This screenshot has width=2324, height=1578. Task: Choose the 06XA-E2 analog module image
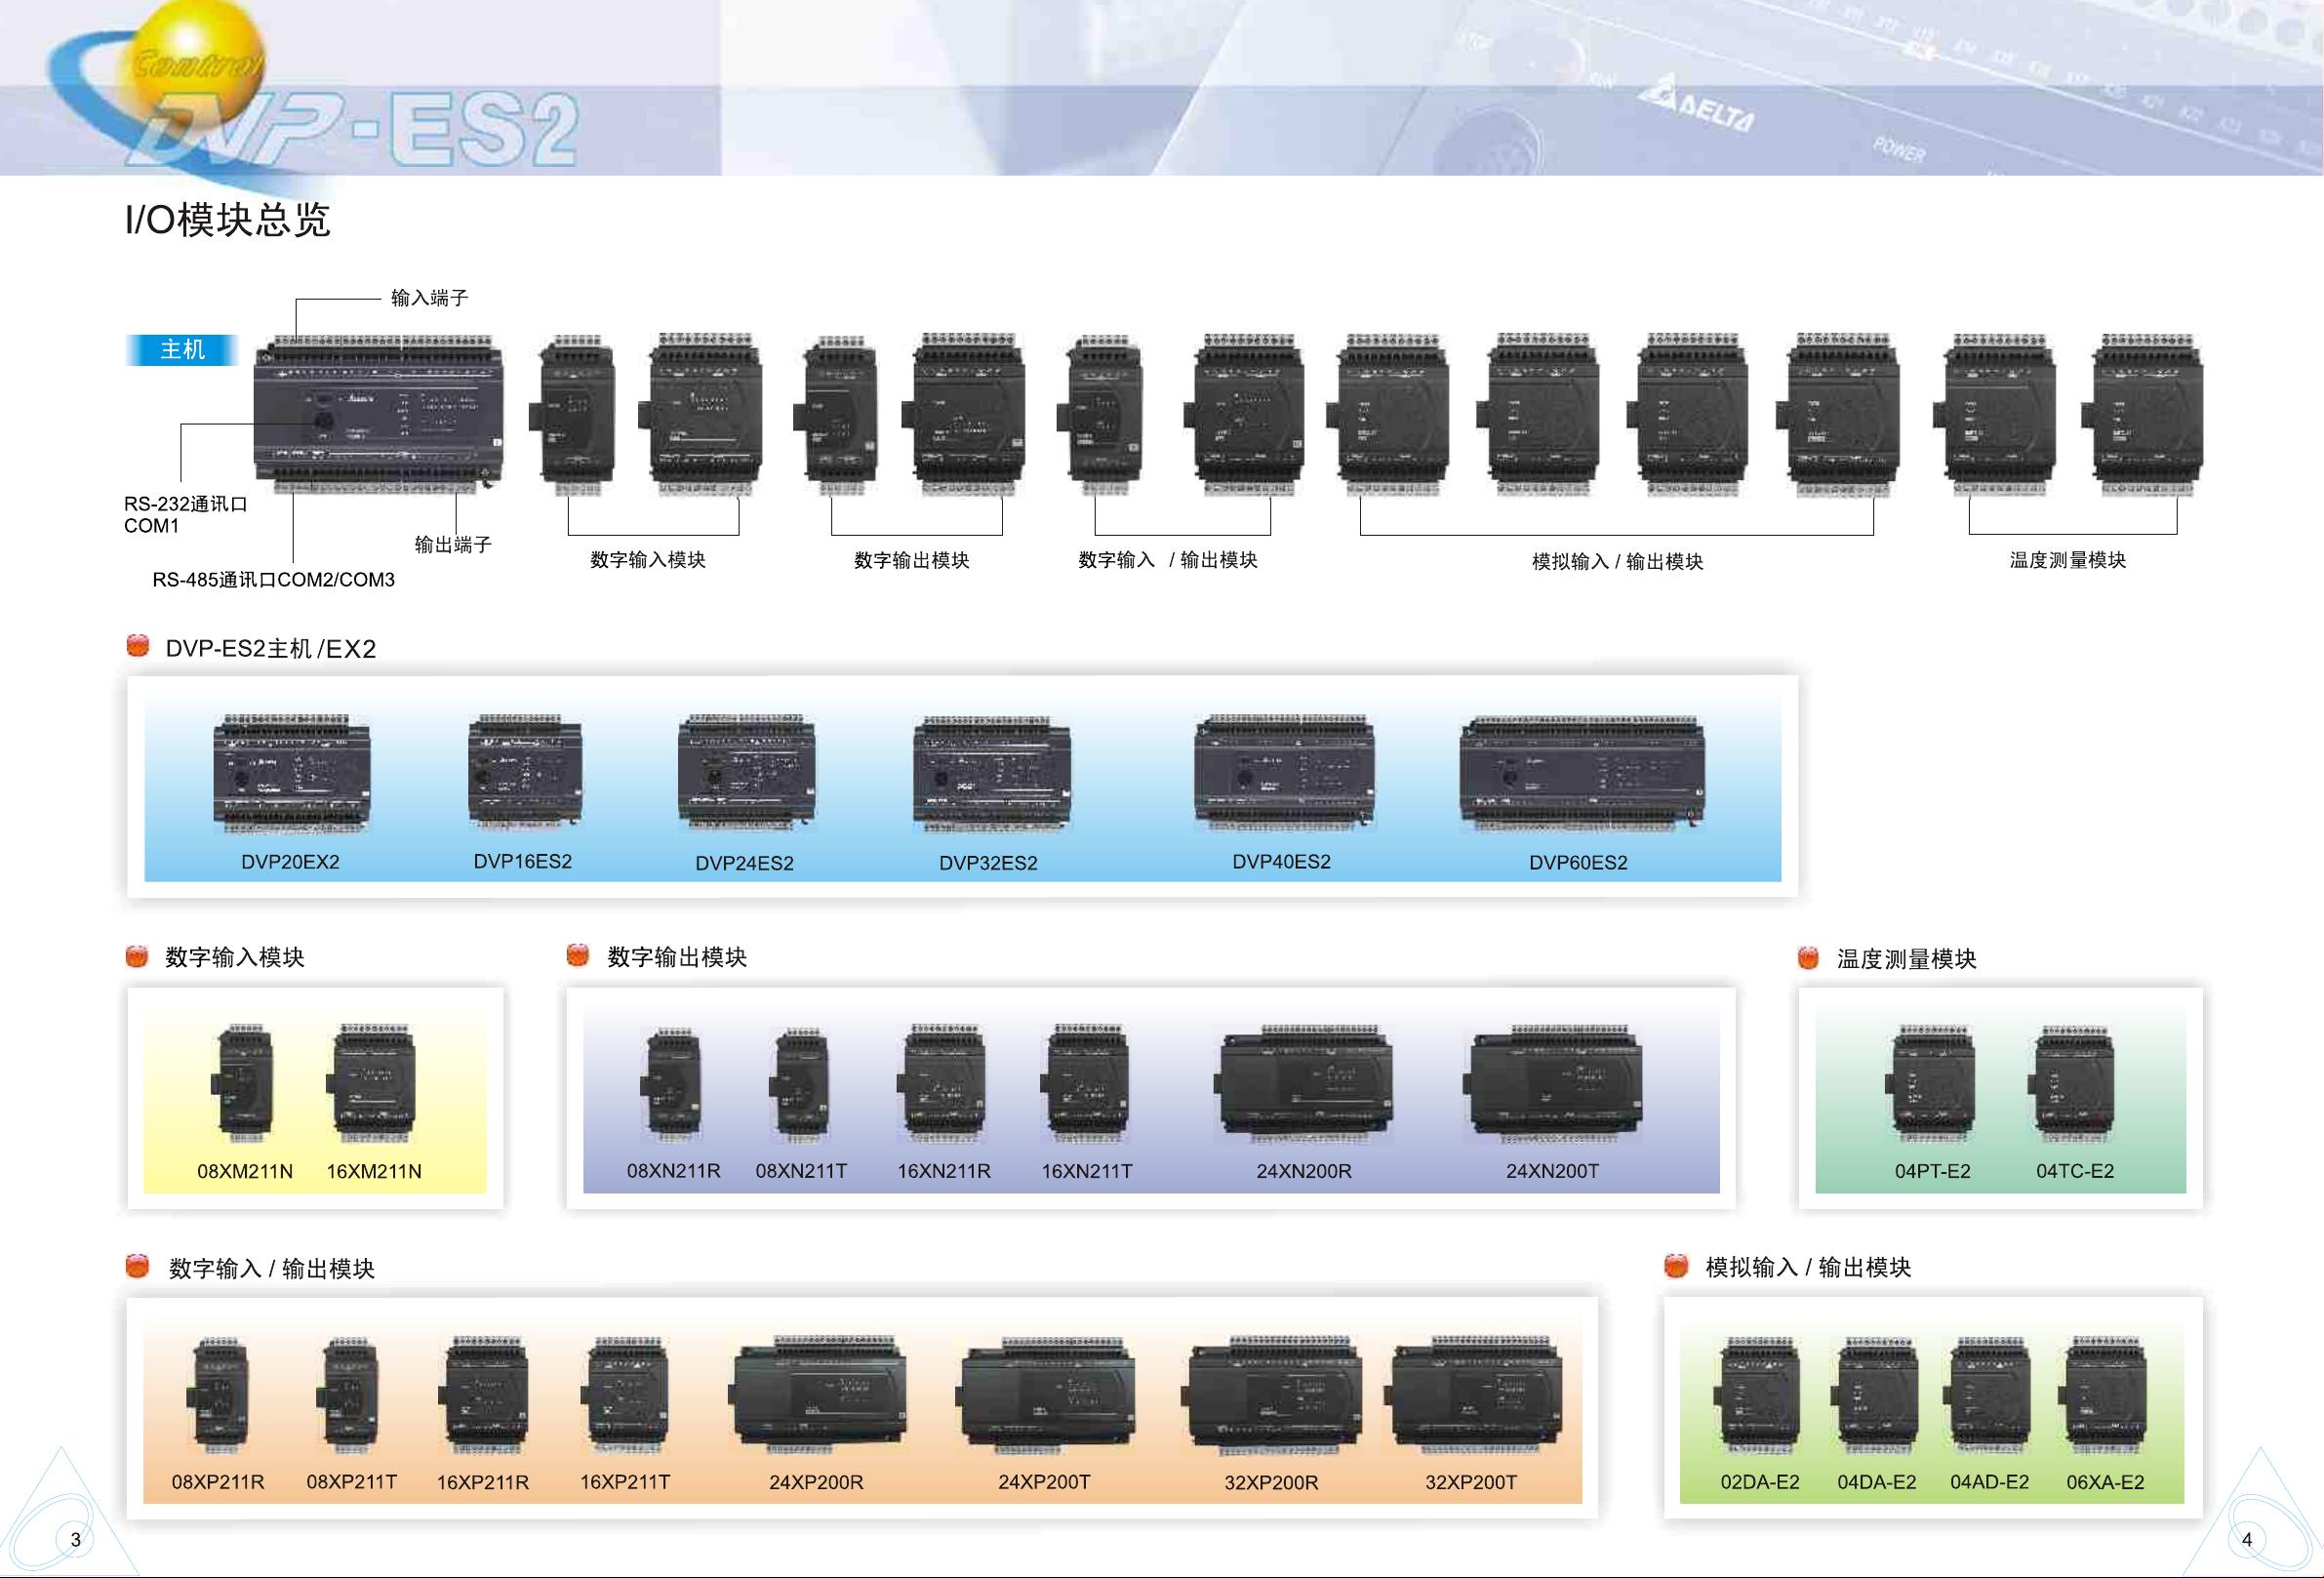click(x=2103, y=1396)
